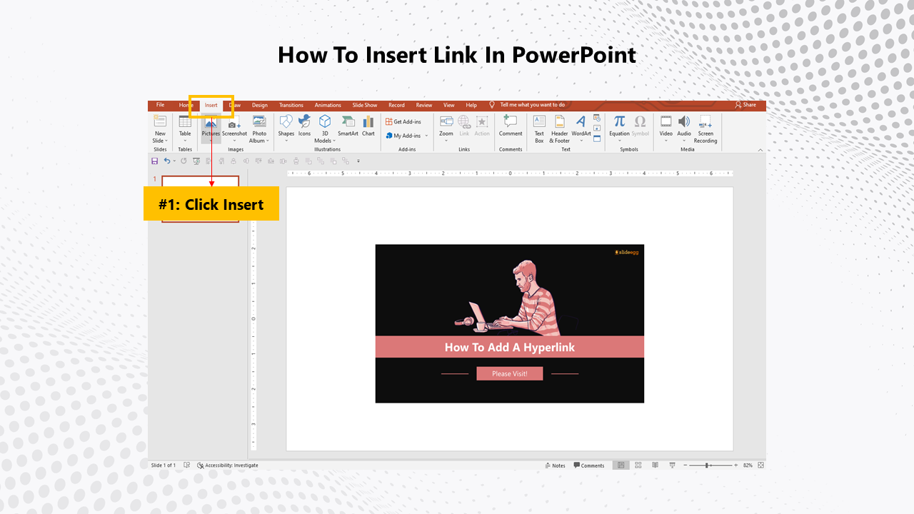Click the fit slide to window icon
Viewport: 914px width, 514px height.
[760, 465]
